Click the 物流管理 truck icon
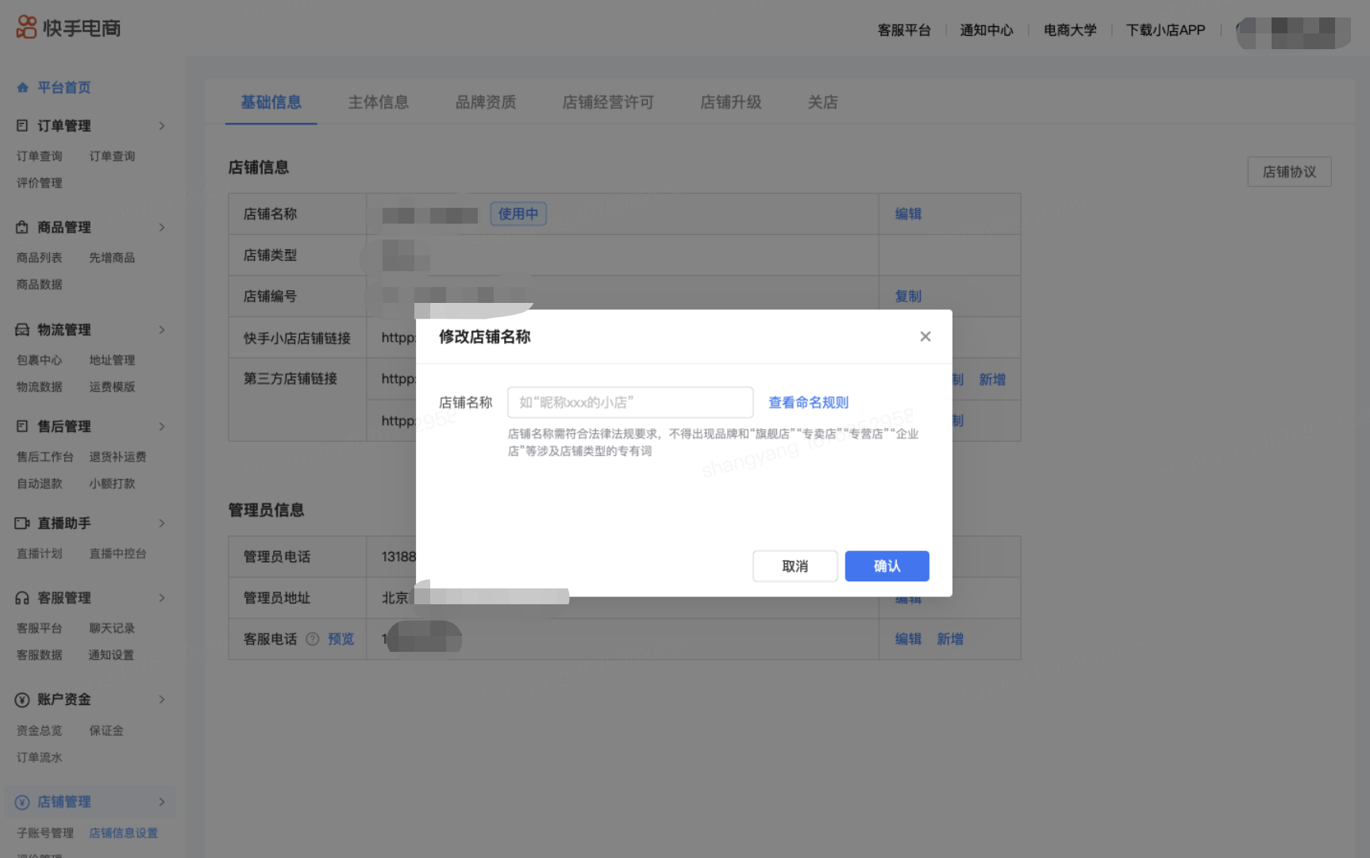 tap(22, 330)
